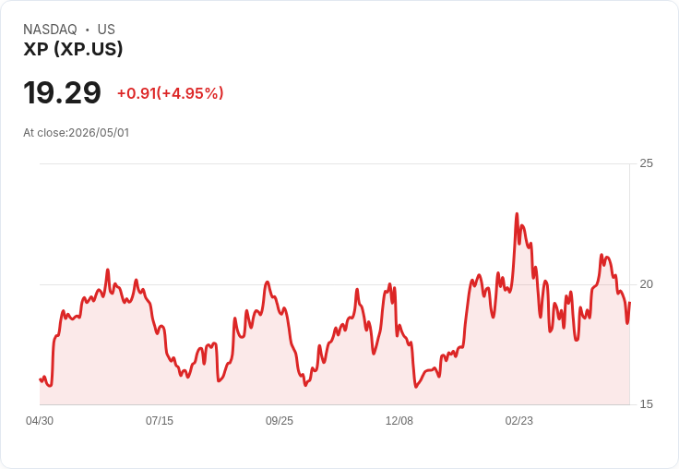
Task: Click the US market label
Action: click(x=106, y=30)
